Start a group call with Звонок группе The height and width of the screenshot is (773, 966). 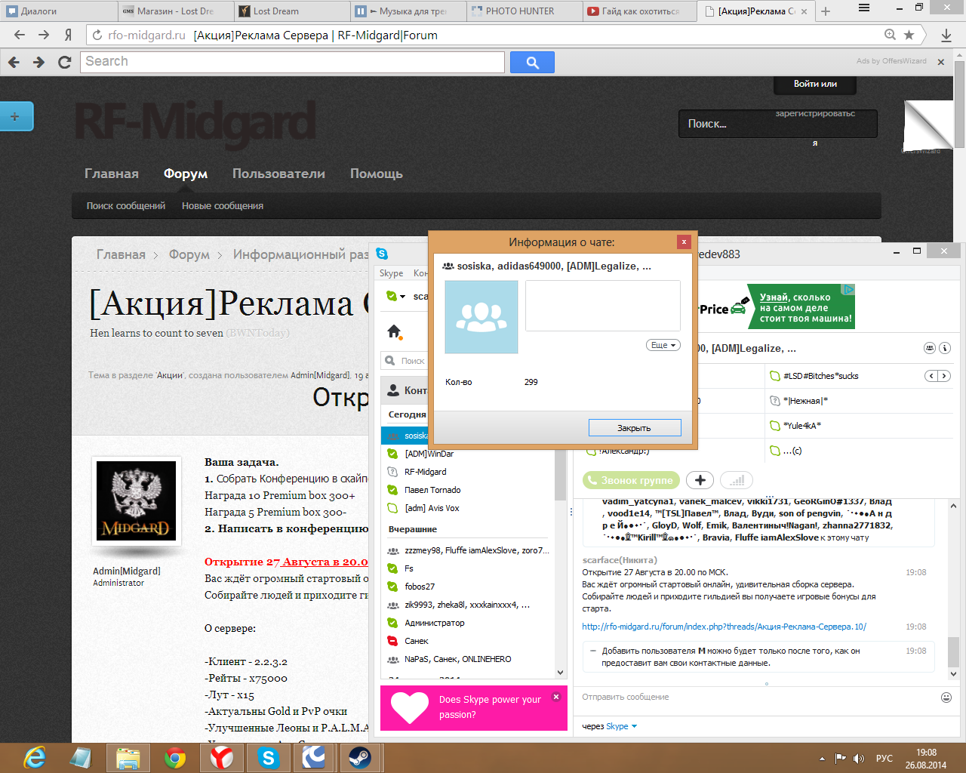point(631,480)
